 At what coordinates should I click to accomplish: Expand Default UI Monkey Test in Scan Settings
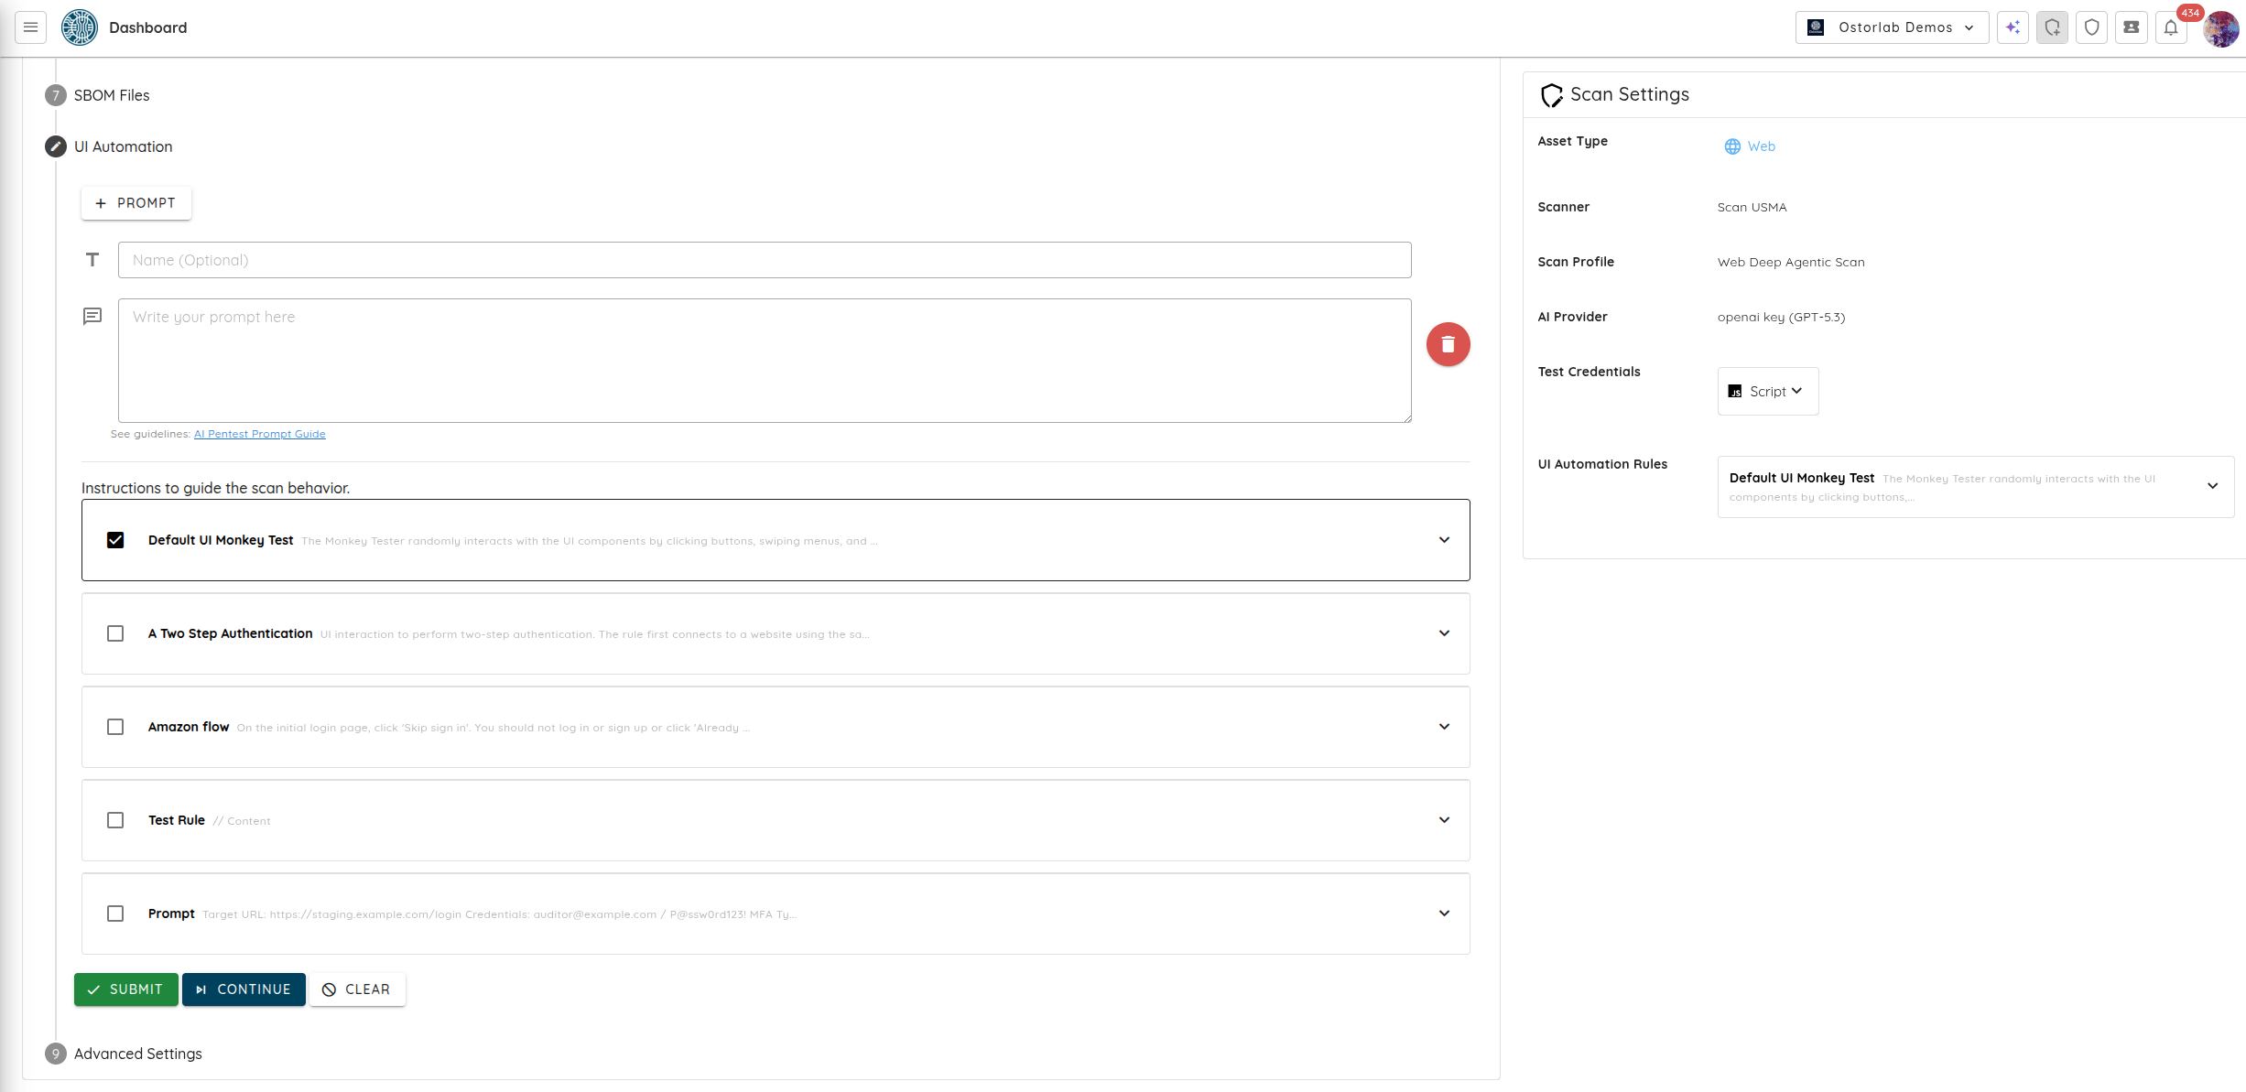click(x=2213, y=486)
